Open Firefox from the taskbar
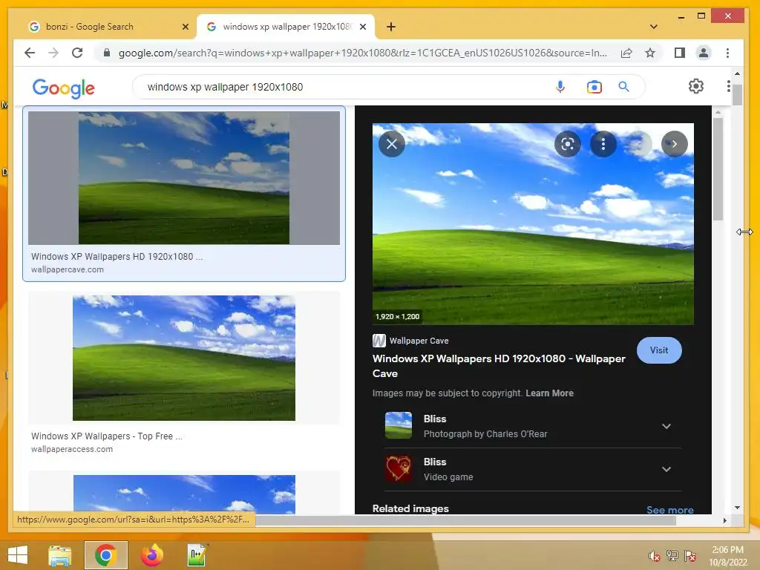 151,555
